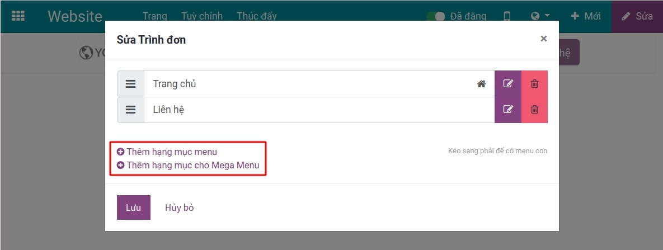Open the apps grid menu icon

pyautogui.click(x=18, y=16)
